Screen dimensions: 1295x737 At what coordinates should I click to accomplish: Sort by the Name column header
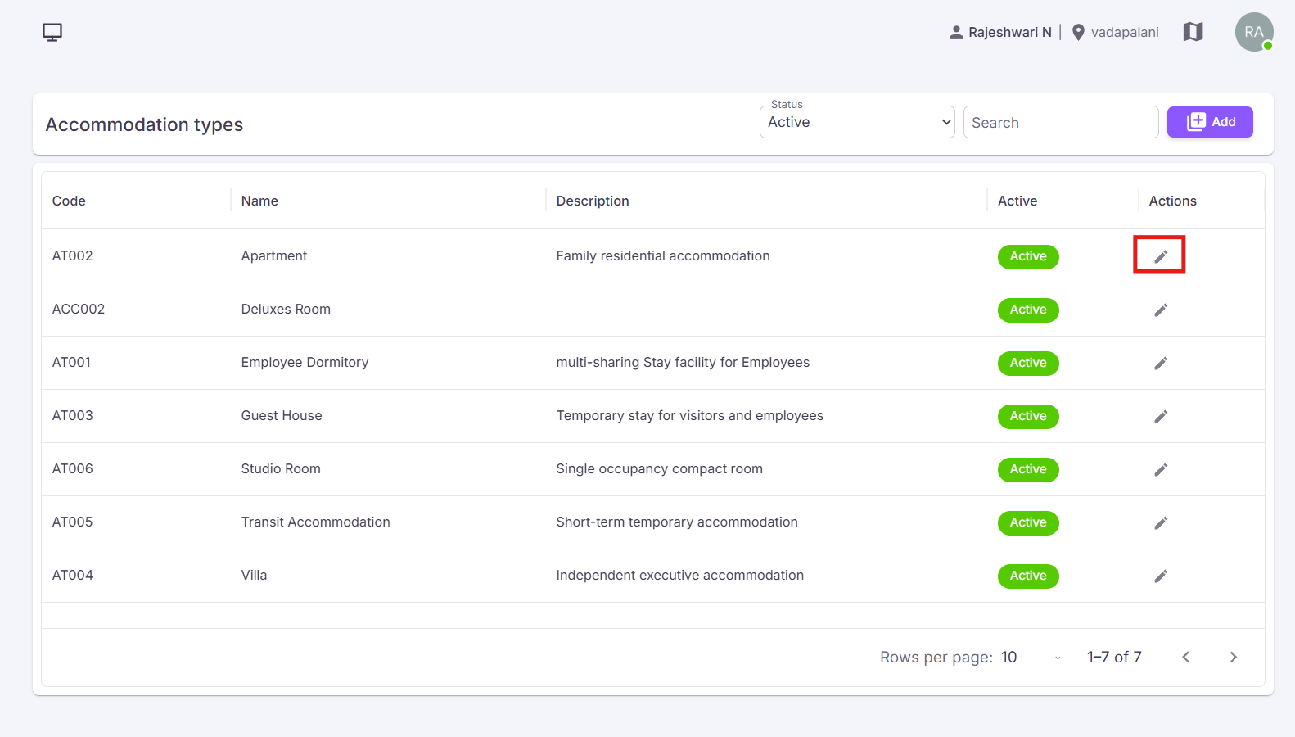(x=259, y=201)
